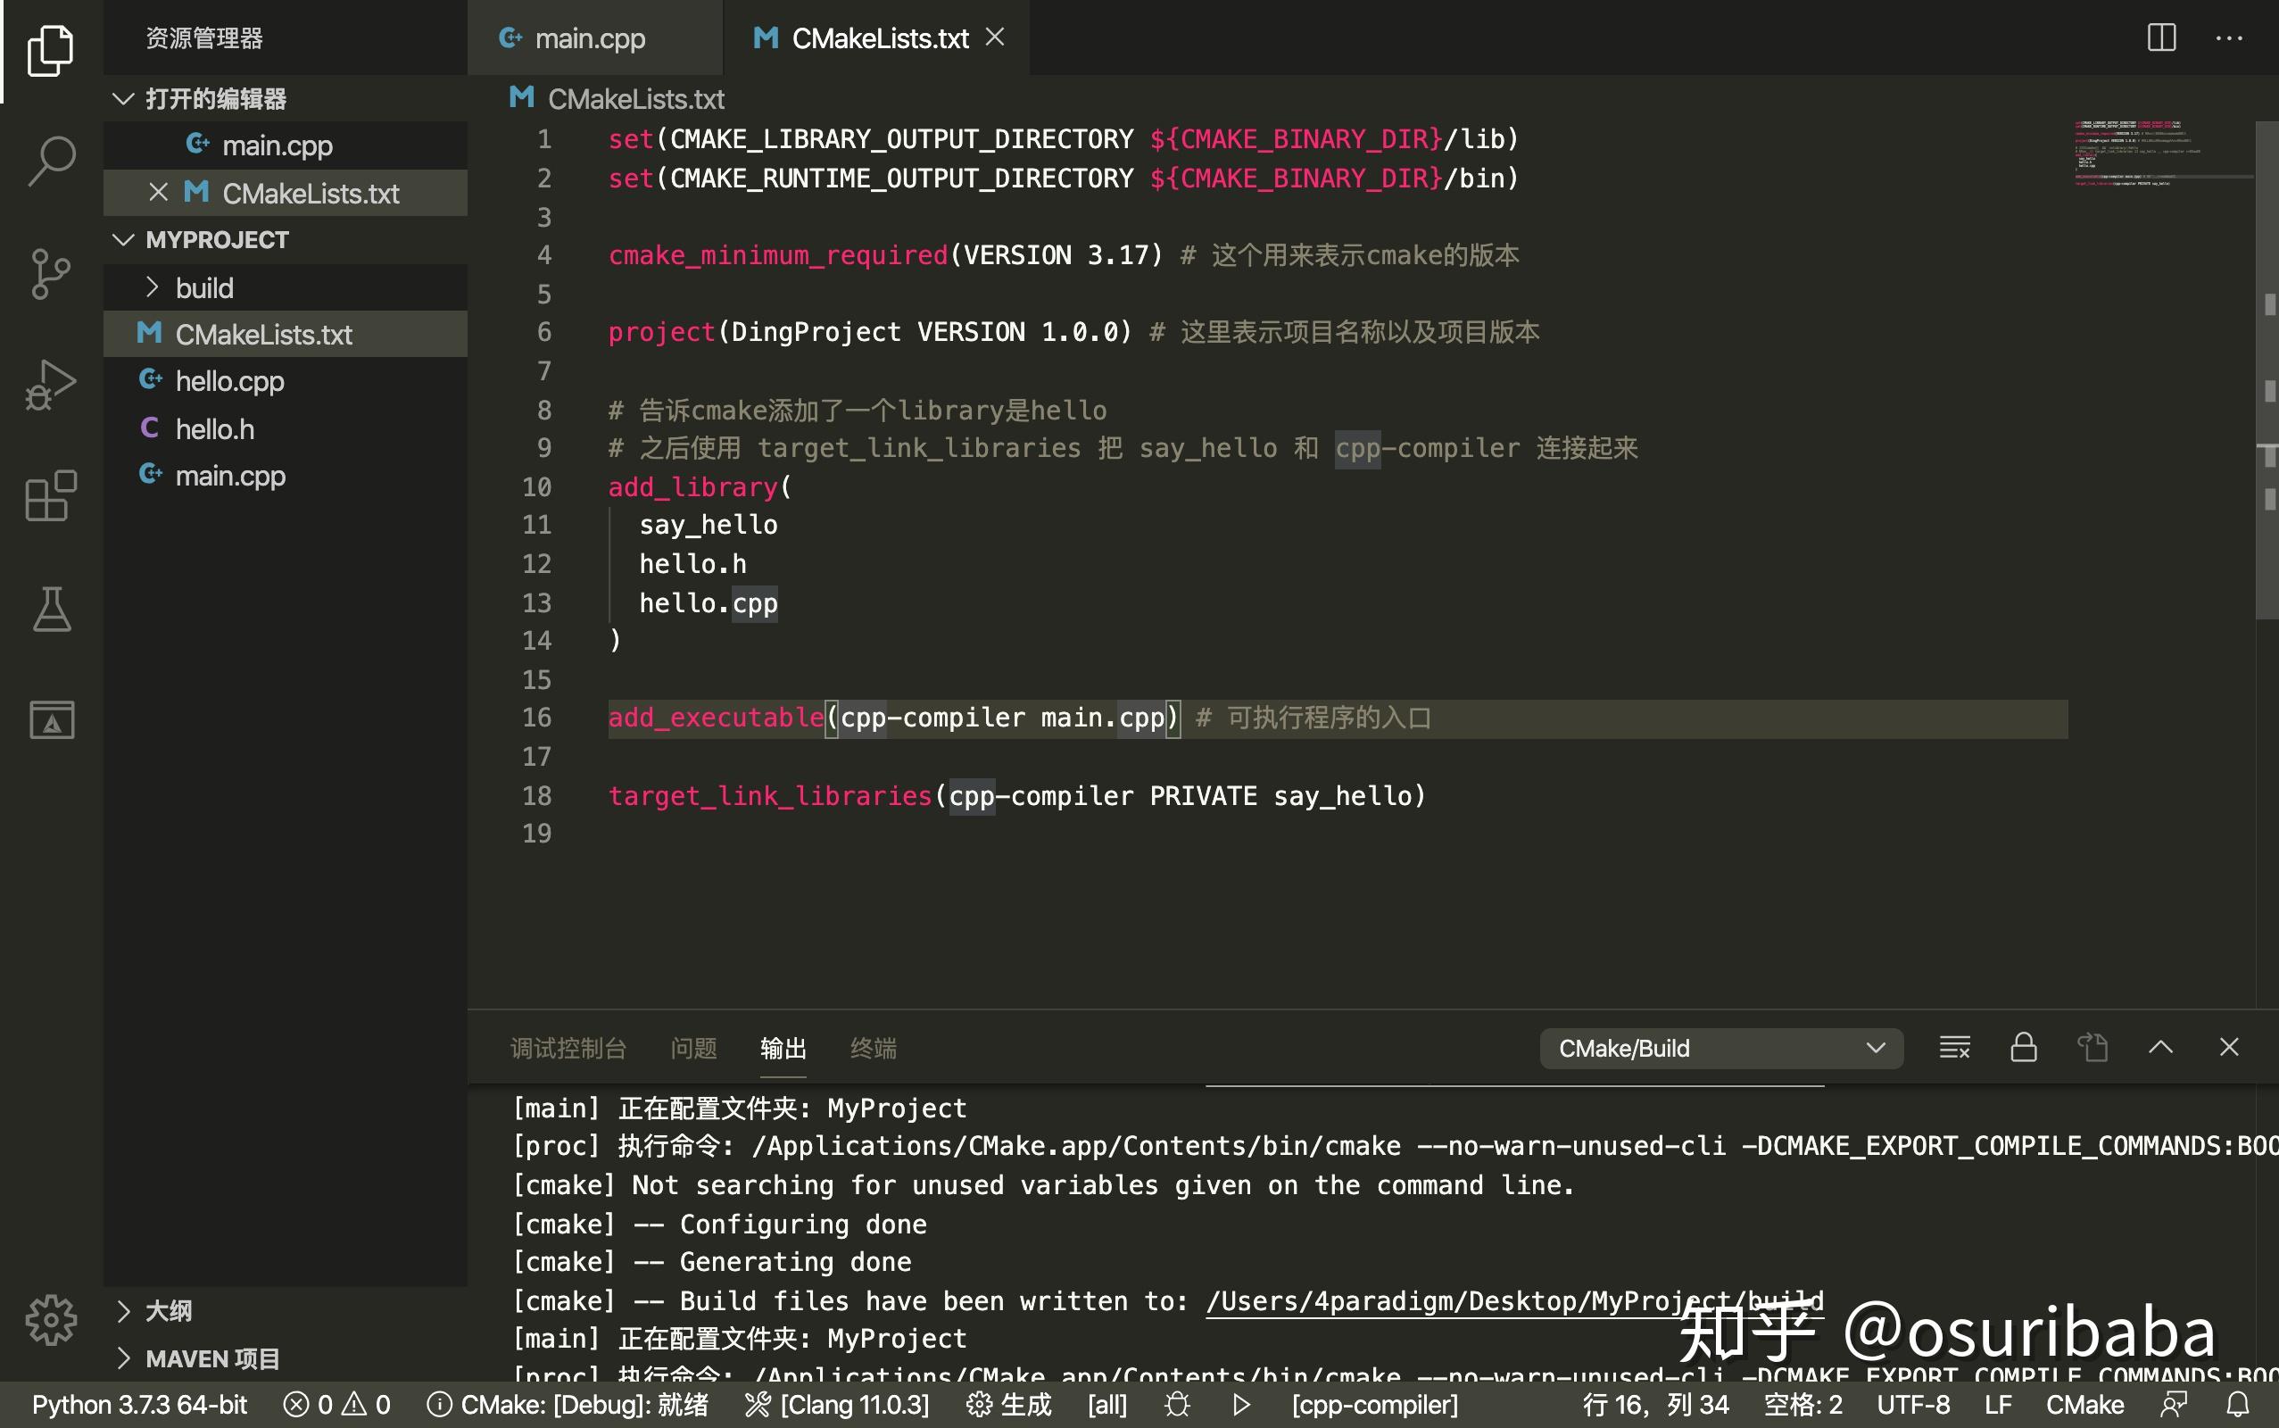Open the Testing view
Screen dimensions: 2279x1428
[x=50, y=610]
